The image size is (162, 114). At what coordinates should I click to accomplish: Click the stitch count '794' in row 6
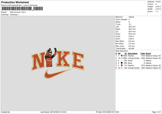(x=126, y=68)
